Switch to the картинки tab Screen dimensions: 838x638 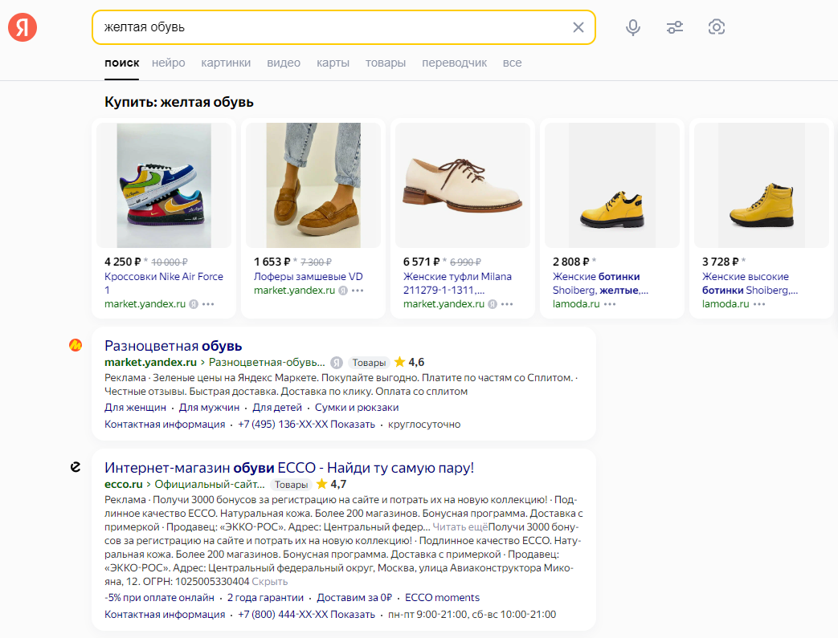226,63
